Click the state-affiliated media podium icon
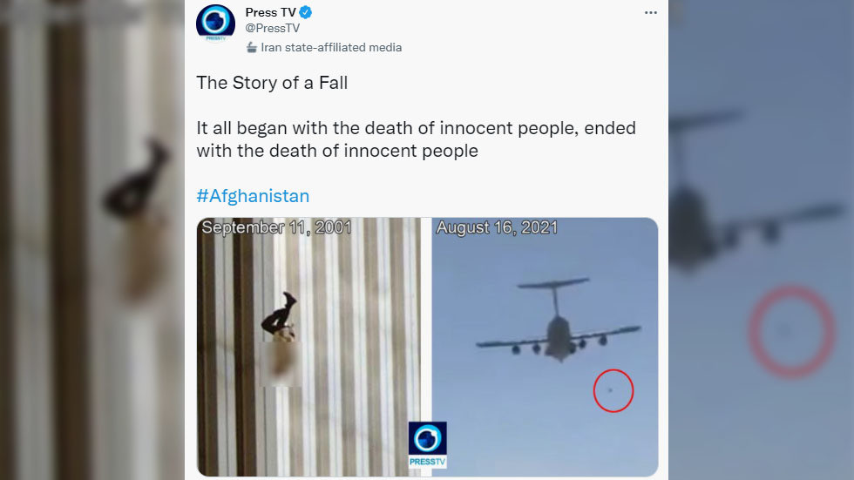The image size is (854, 480). coord(251,47)
